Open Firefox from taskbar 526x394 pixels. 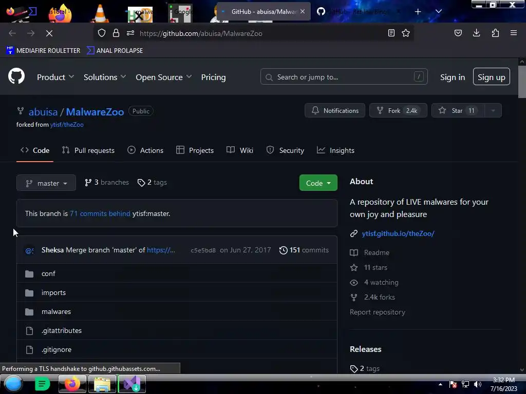[72, 384]
